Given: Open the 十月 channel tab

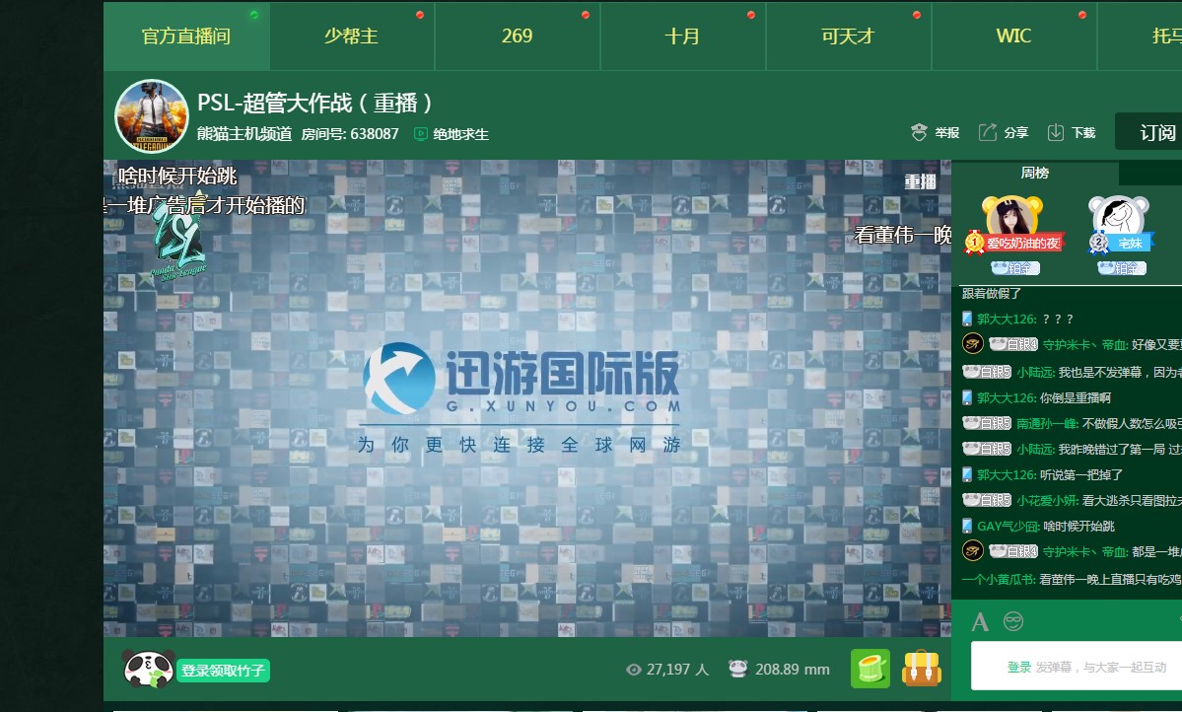Looking at the screenshot, I should 682,36.
